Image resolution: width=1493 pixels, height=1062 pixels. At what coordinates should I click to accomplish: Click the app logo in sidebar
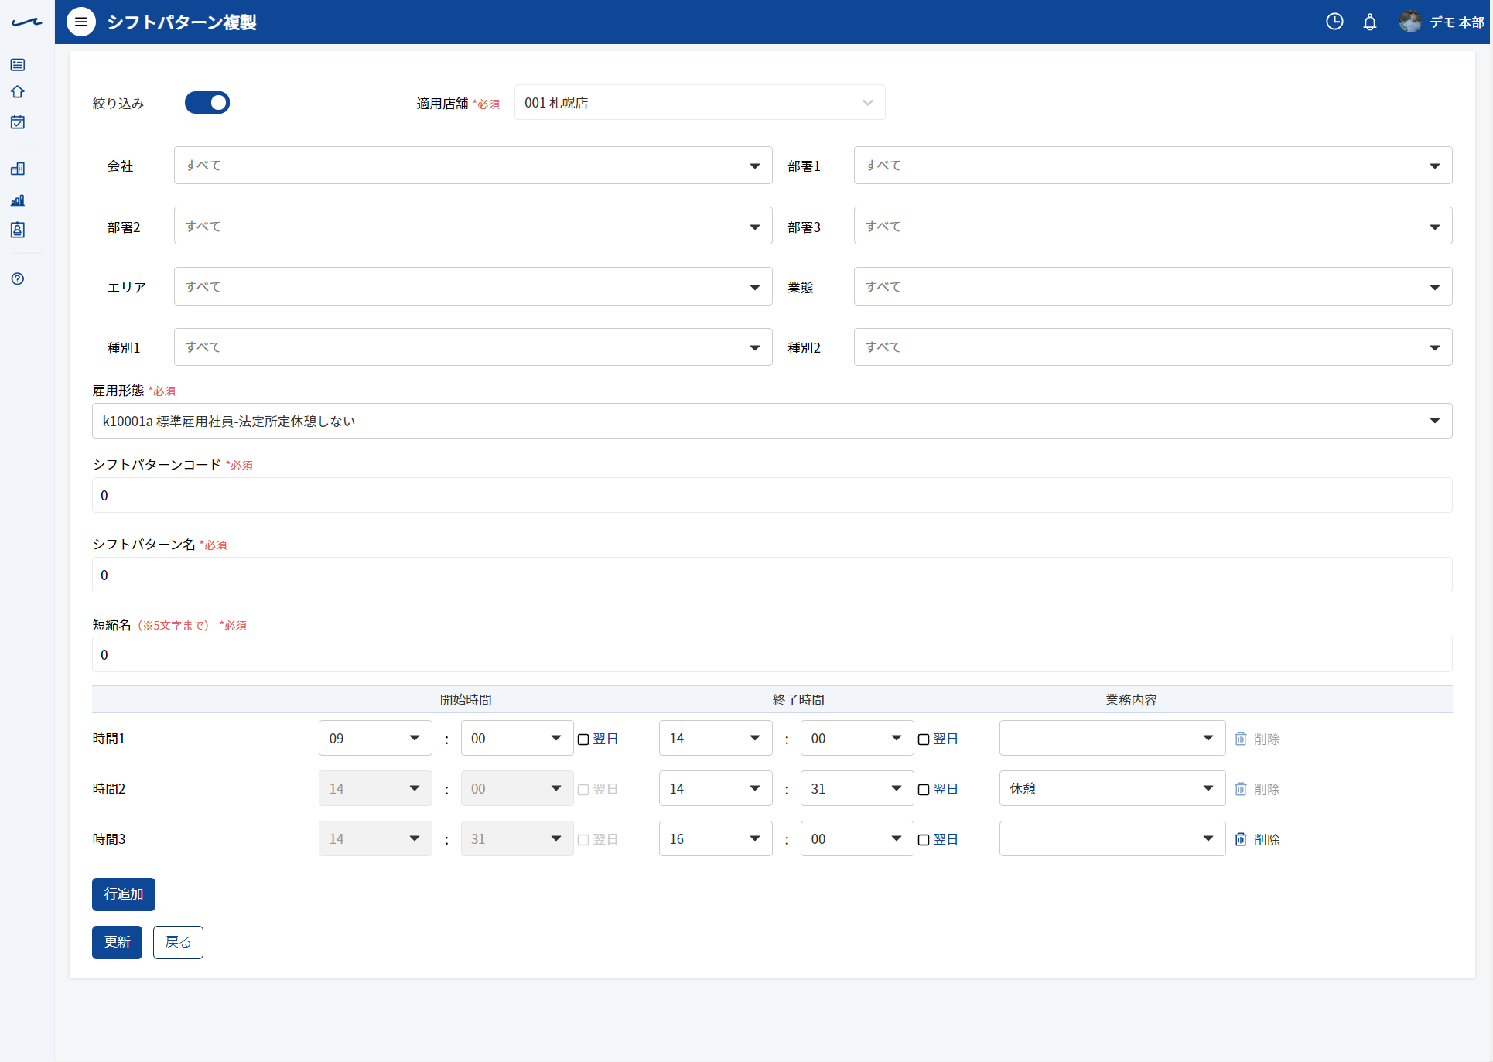[x=27, y=22]
